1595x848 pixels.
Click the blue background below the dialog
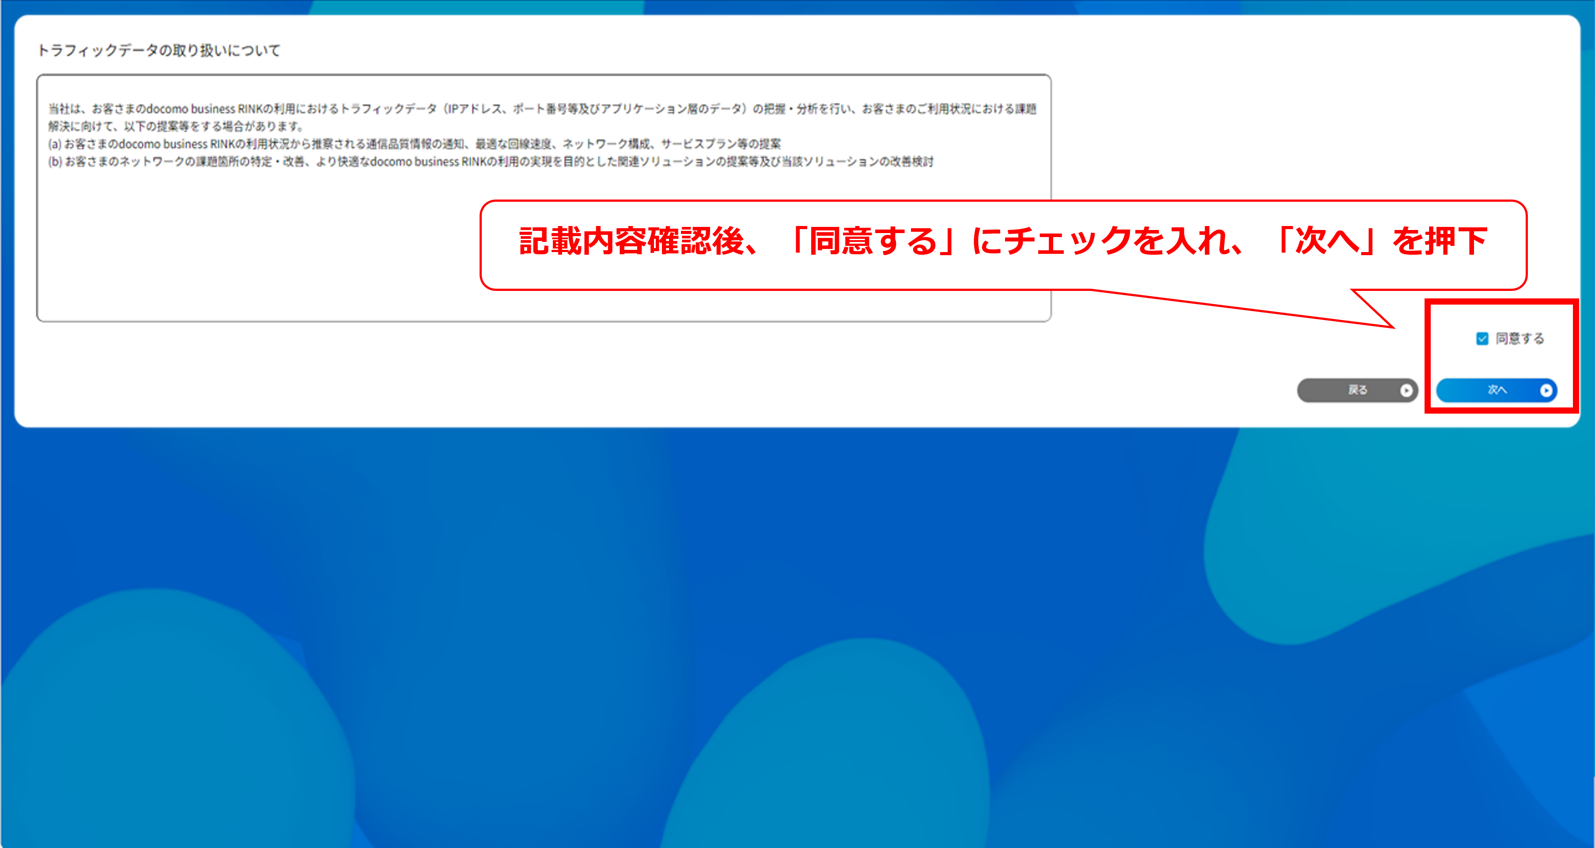coord(797,619)
